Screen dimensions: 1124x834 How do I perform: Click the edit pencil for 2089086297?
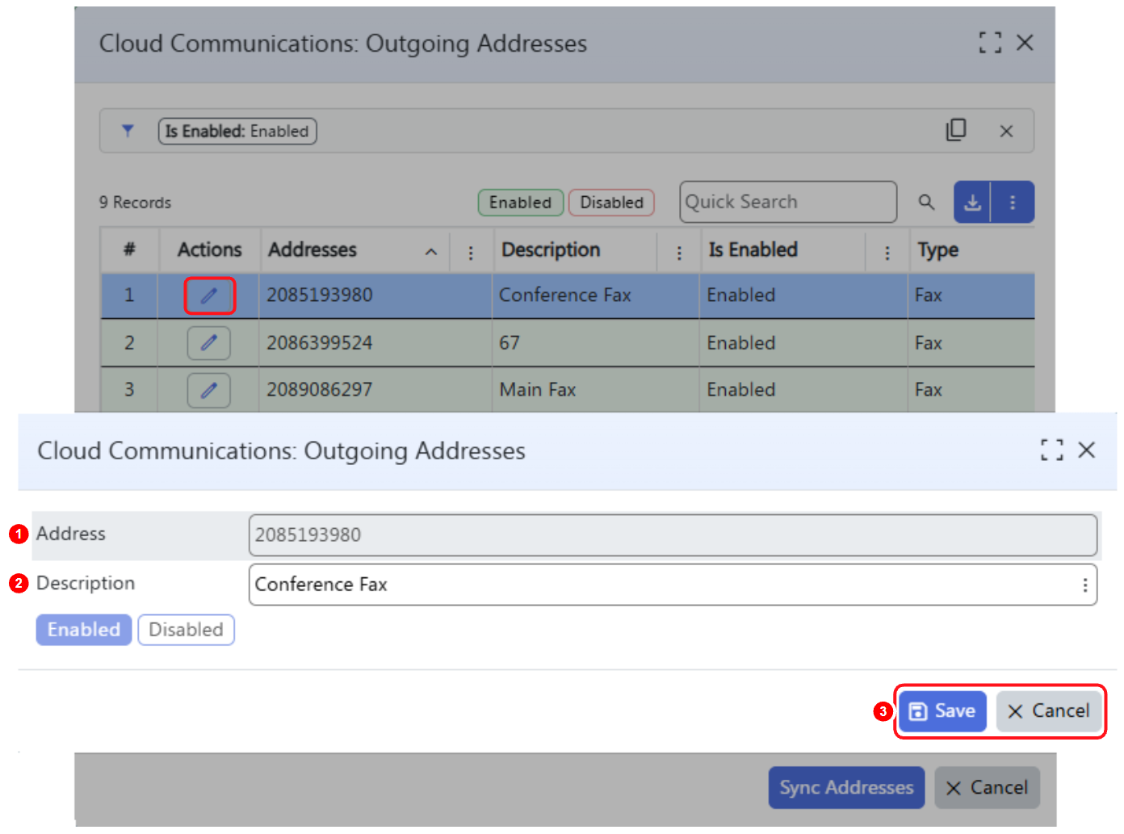(x=209, y=391)
